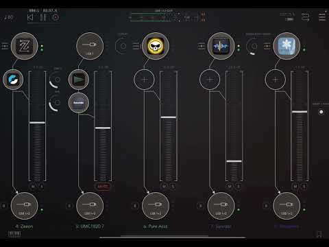Mute the Pure Acid channel
Screen dimensions: 329x247
164,187
